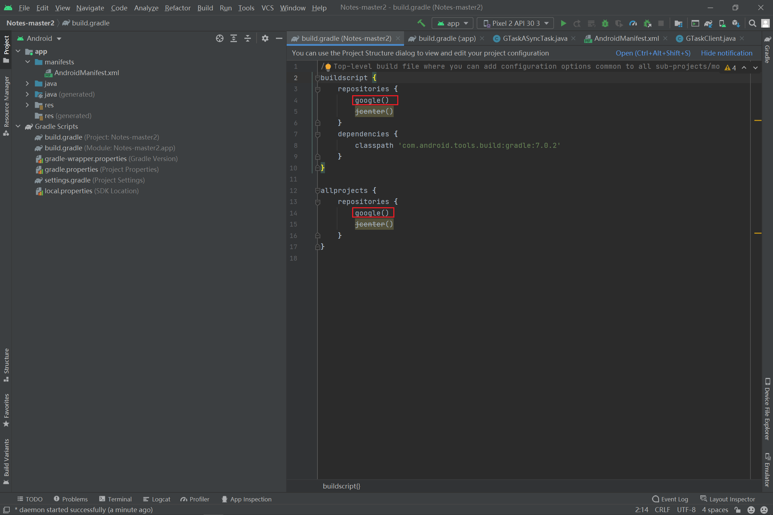Collapse the app module tree node

tap(18, 51)
